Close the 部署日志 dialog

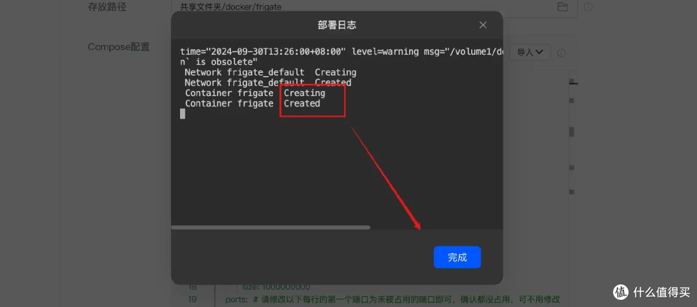(483, 25)
